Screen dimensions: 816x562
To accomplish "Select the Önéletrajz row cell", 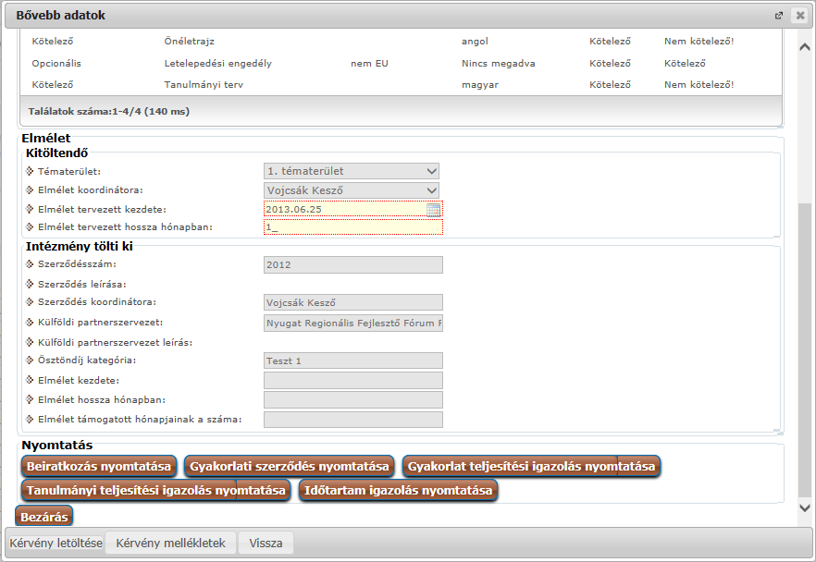I will [x=190, y=41].
